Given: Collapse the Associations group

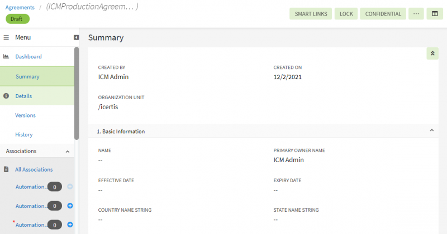Looking at the screenshot, I should (x=68, y=151).
